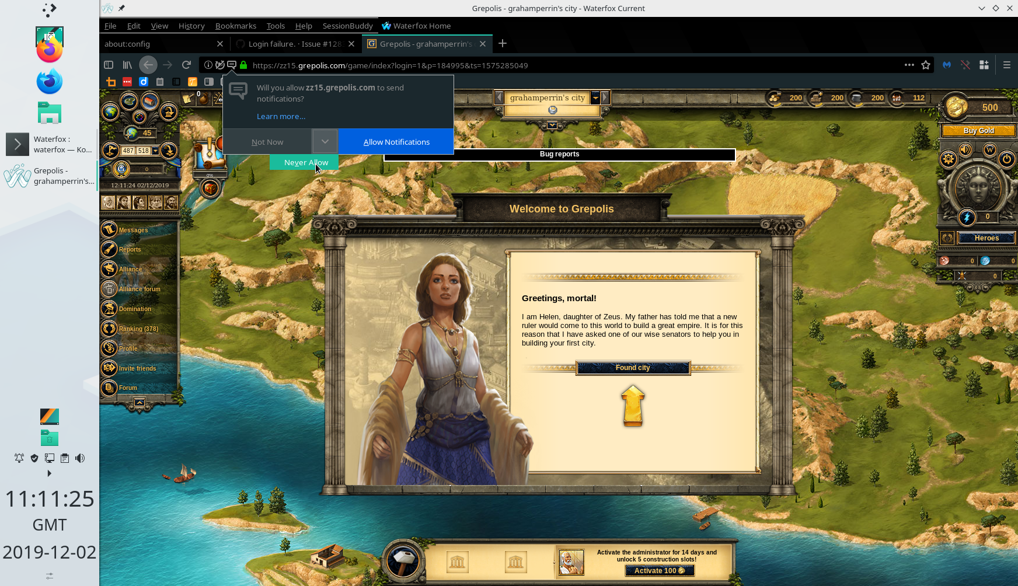This screenshot has height=586, width=1018.
Task: Switch to city overview building icon
Action: tap(150, 102)
